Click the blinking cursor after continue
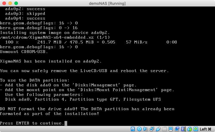 point(66,123)
